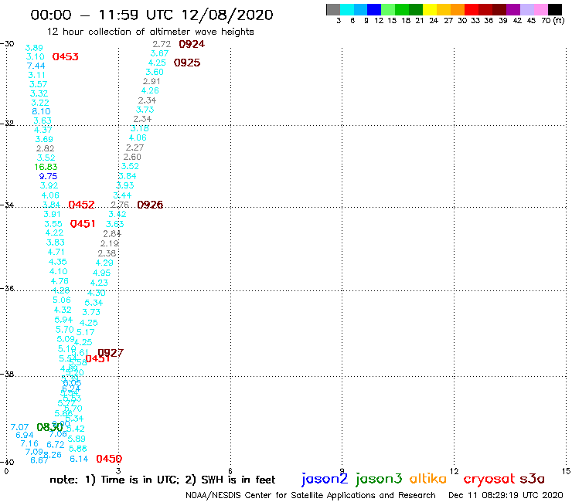Click the green wave height 16.83
The width and height of the screenshot is (572, 502).
[46, 167]
